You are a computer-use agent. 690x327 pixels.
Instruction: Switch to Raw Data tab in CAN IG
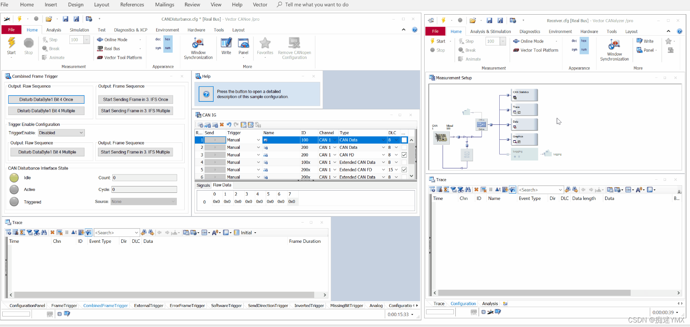[222, 185]
